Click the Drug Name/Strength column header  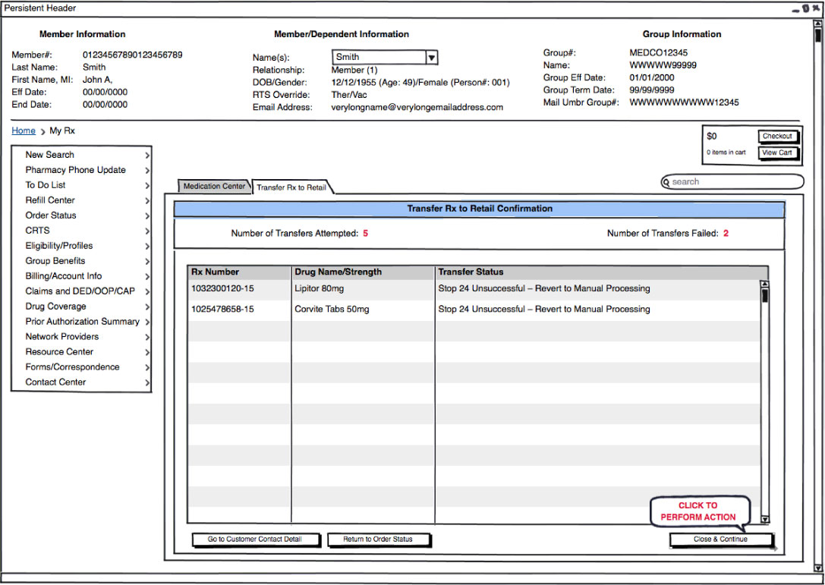363,272
